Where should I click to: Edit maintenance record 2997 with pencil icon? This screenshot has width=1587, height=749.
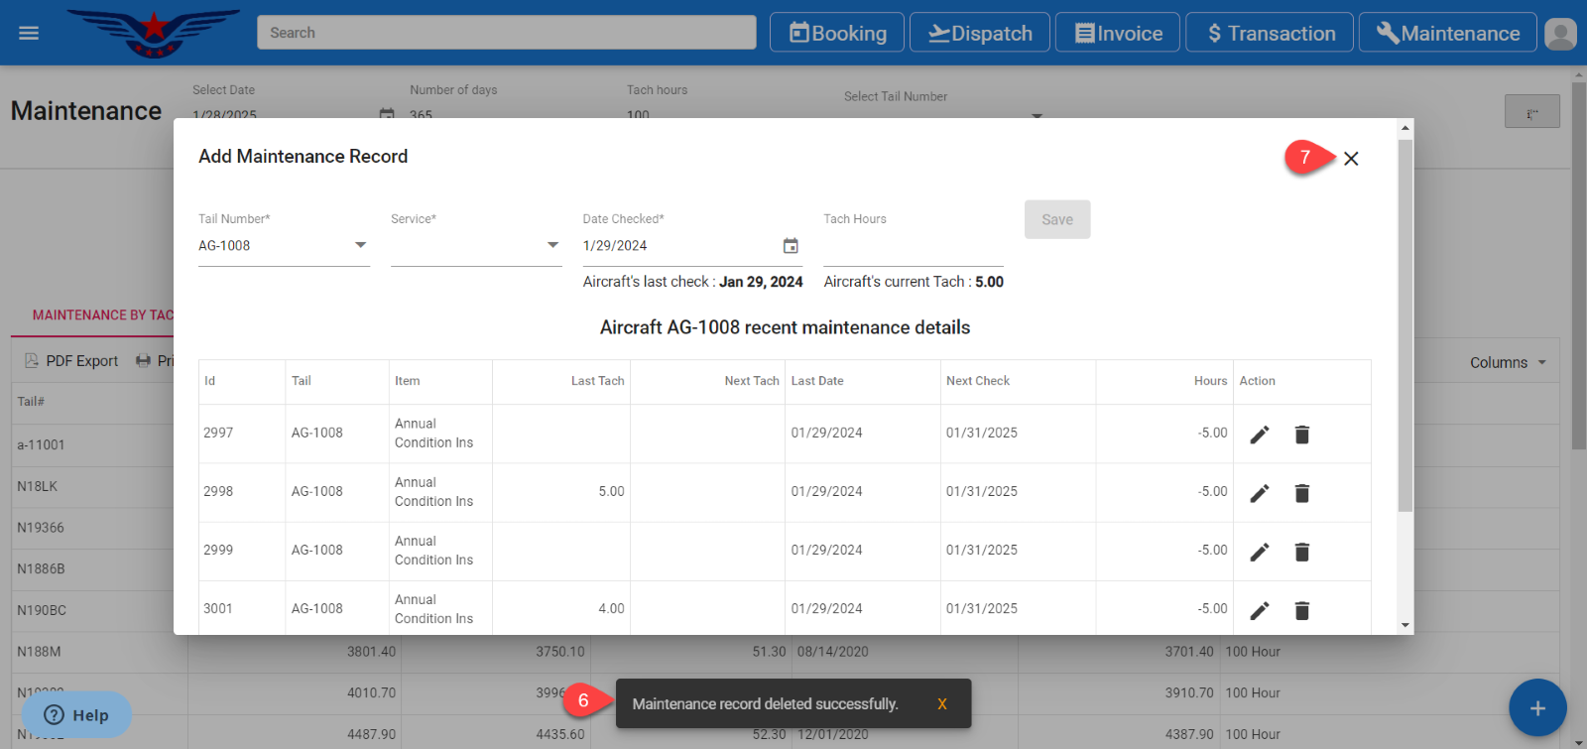coord(1259,435)
